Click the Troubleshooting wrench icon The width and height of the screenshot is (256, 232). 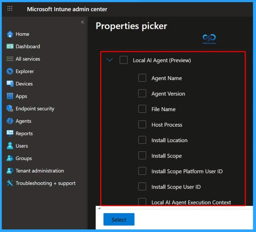coord(10,183)
